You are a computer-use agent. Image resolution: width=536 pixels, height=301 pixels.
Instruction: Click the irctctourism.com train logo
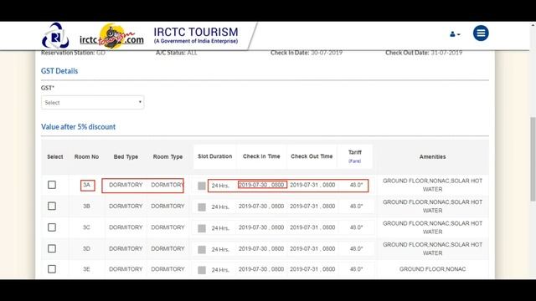[111, 36]
